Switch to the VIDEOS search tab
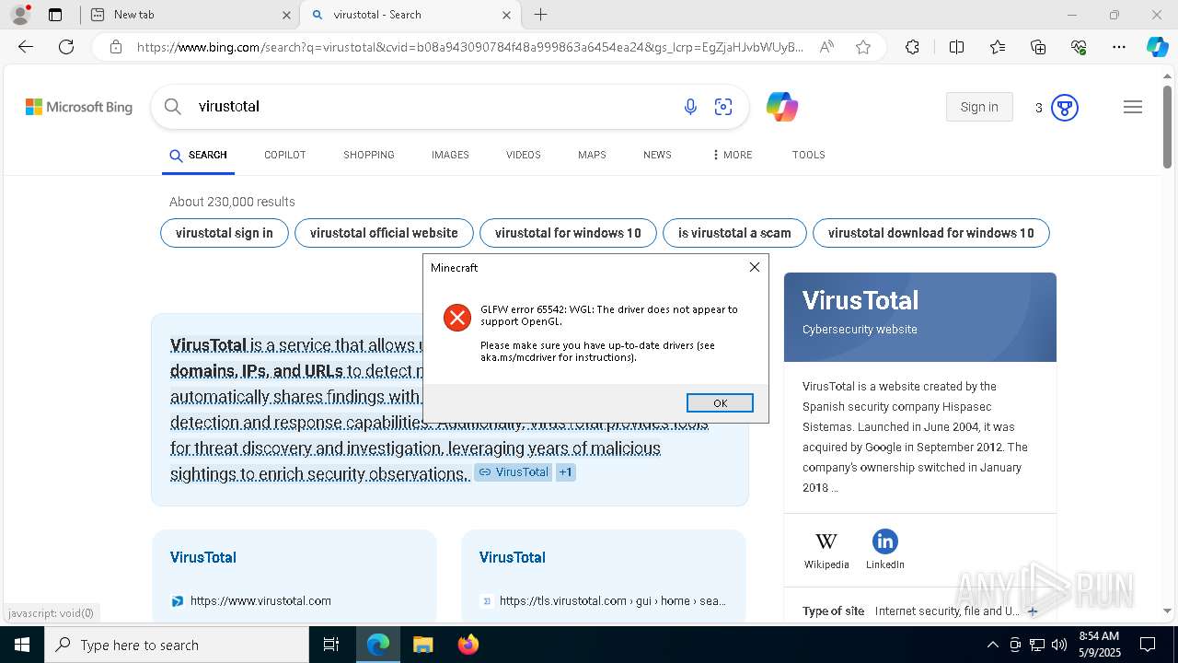 pyautogui.click(x=523, y=155)
